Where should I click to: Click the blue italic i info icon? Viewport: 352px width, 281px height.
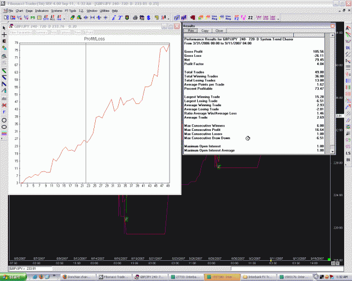[x=114, y=17]
